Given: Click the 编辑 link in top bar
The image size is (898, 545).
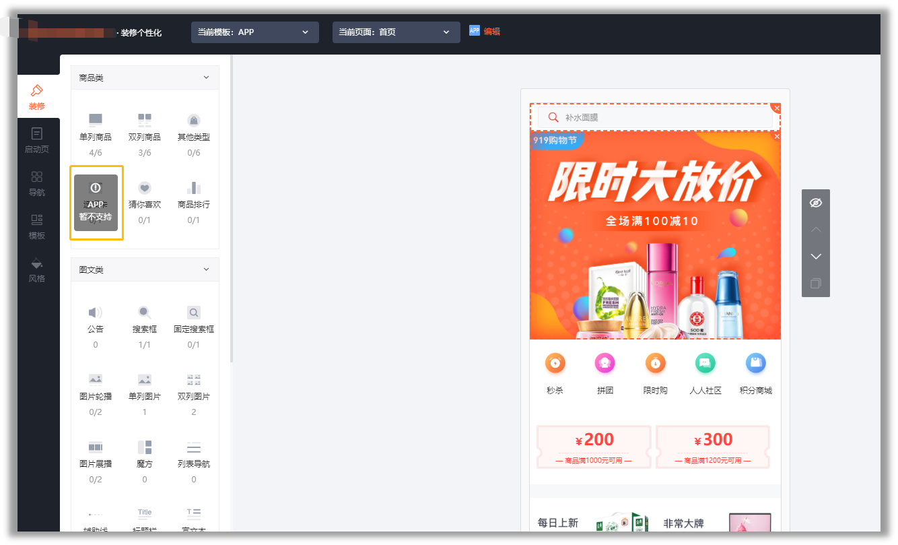Looking at the screenshot, I should (492, 32).
